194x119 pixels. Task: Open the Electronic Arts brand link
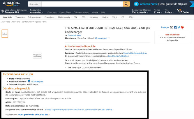tap(74, 35)
